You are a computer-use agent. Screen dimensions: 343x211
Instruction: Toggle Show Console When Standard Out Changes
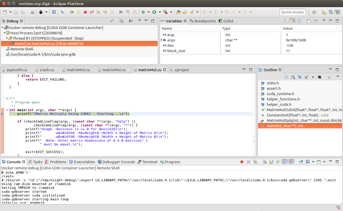(285, 162)
